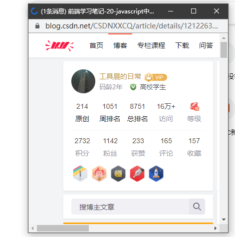This screenshot has height=237, width=235.
Task: Click the 1051 周排名 stat
Action: [110, 113]
